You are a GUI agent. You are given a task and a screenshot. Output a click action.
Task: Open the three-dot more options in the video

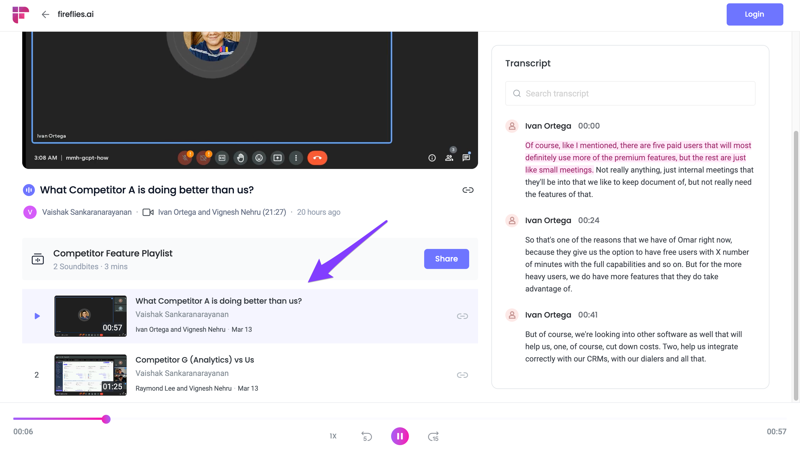[x=296, y=158]
